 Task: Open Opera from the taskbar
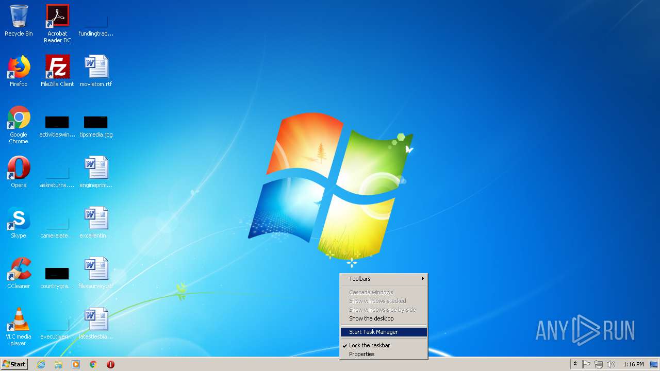point(110,364)
